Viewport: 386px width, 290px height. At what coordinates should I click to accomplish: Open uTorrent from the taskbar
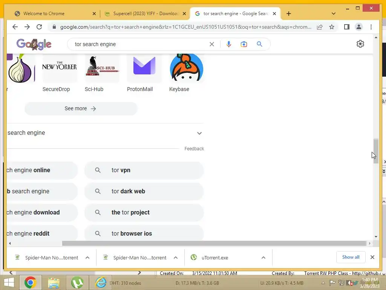click(x=77, y=283)
